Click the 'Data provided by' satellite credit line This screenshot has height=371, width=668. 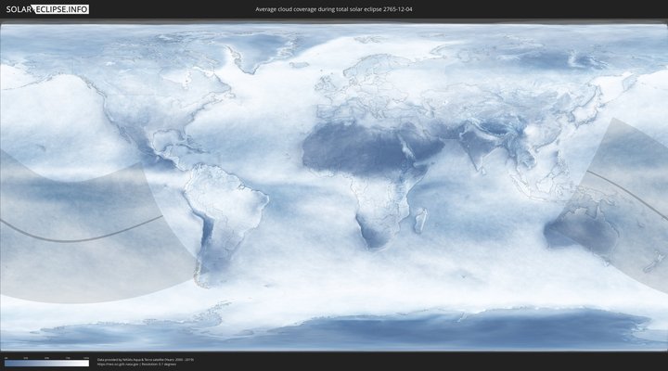point(146,360)
